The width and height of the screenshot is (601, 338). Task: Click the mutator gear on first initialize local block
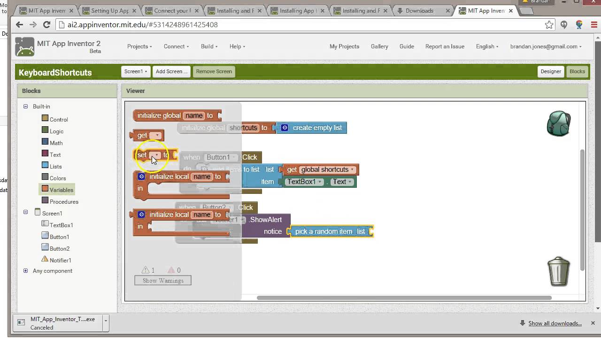pyautogui.click(x=141, y=177)
